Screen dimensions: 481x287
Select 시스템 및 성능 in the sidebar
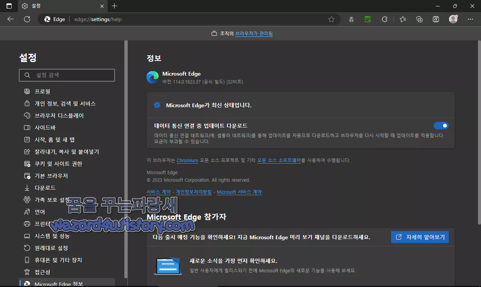[x=53, y=236]
